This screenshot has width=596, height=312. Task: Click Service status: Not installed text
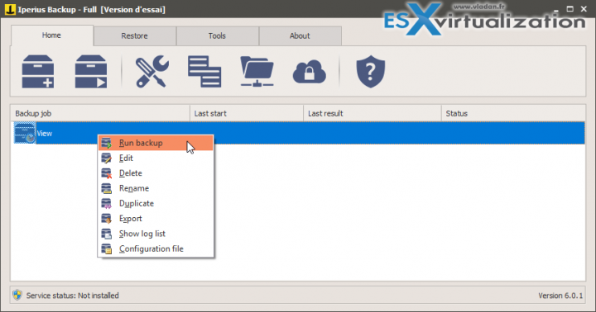pos(73,295)
